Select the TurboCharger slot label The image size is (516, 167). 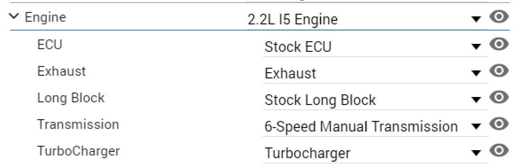[78, 151]
